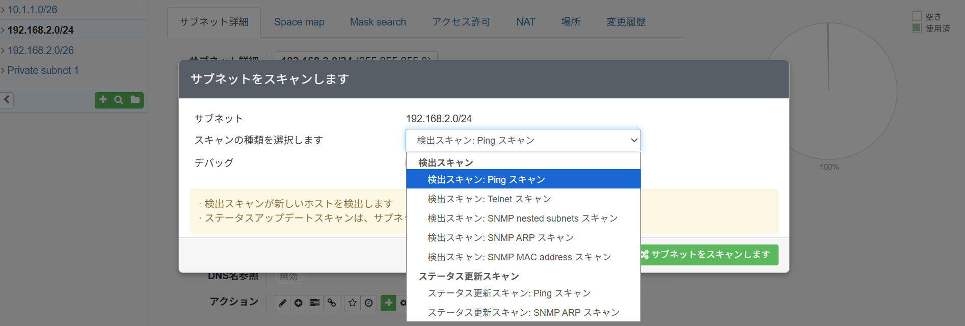This screenshot has height=326, width=965.
Task: Click the 192.168.2.0/24 subnet value in dialog
Action: 439,119
